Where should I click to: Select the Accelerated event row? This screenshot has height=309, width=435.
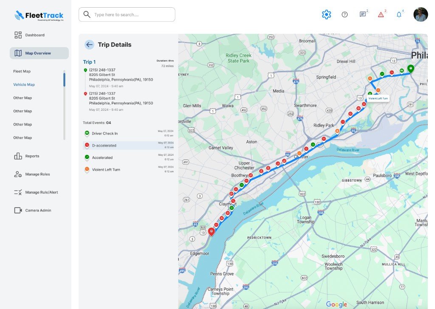[128, 157]
